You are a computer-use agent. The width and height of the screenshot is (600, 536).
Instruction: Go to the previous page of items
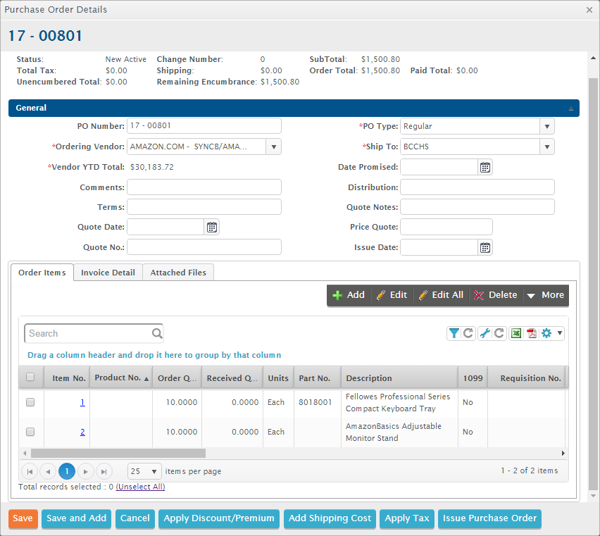tap(48, 471)
